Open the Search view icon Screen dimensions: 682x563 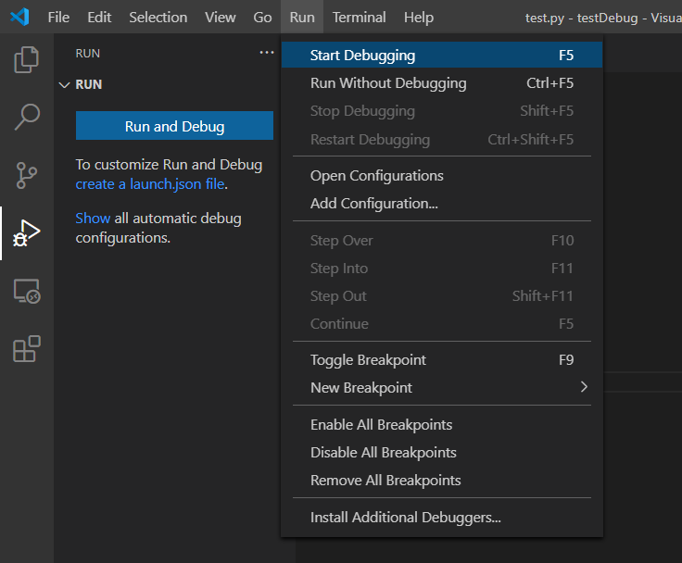click(x=26, y=117)
